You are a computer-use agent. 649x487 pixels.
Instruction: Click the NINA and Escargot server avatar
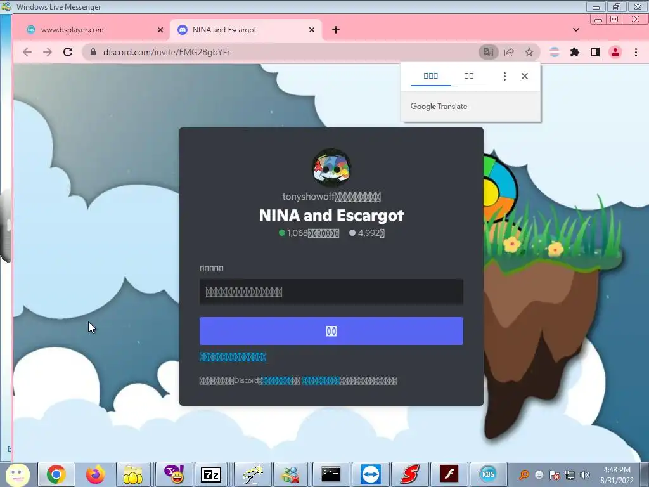coord(331,168)
